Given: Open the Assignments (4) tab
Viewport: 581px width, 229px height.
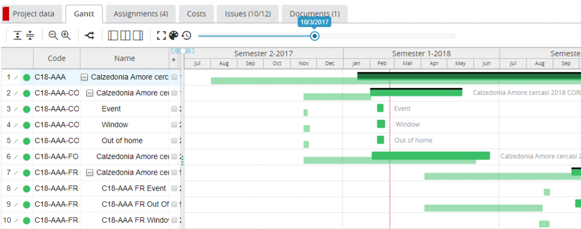Looking at the screenshot, I should tap(140, 14).
